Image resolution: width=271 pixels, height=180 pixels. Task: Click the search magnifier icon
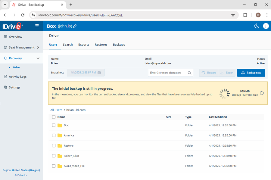pyautogui.click(x=189, y=73)
